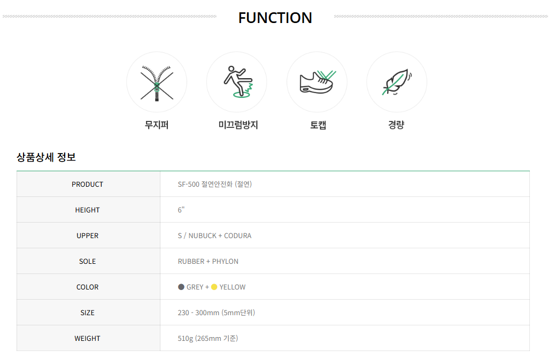555x358 pixels.
Task: Select the 미끄럼방지 label text
Action: click(238, 125)
